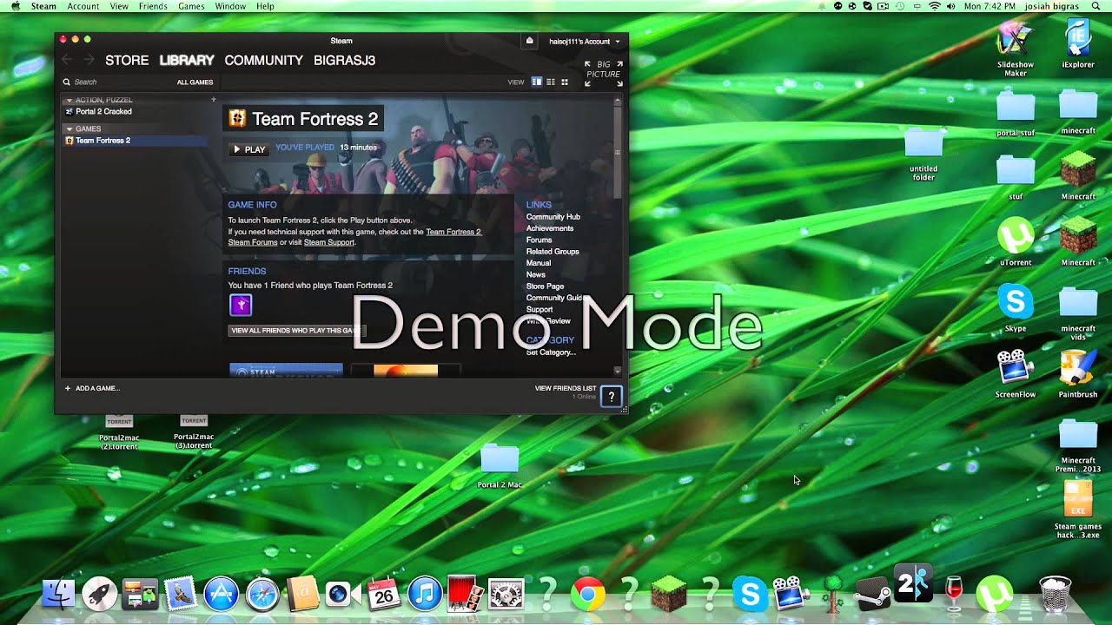Click the Wi-Fi status icon
Viewport: 1112px width, 625px height.
[935, 6]
